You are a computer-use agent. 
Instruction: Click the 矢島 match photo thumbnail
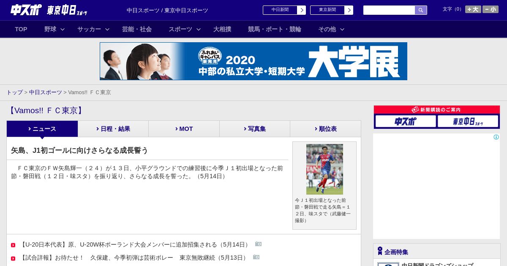pyautogui.click(x=324, y=169)
